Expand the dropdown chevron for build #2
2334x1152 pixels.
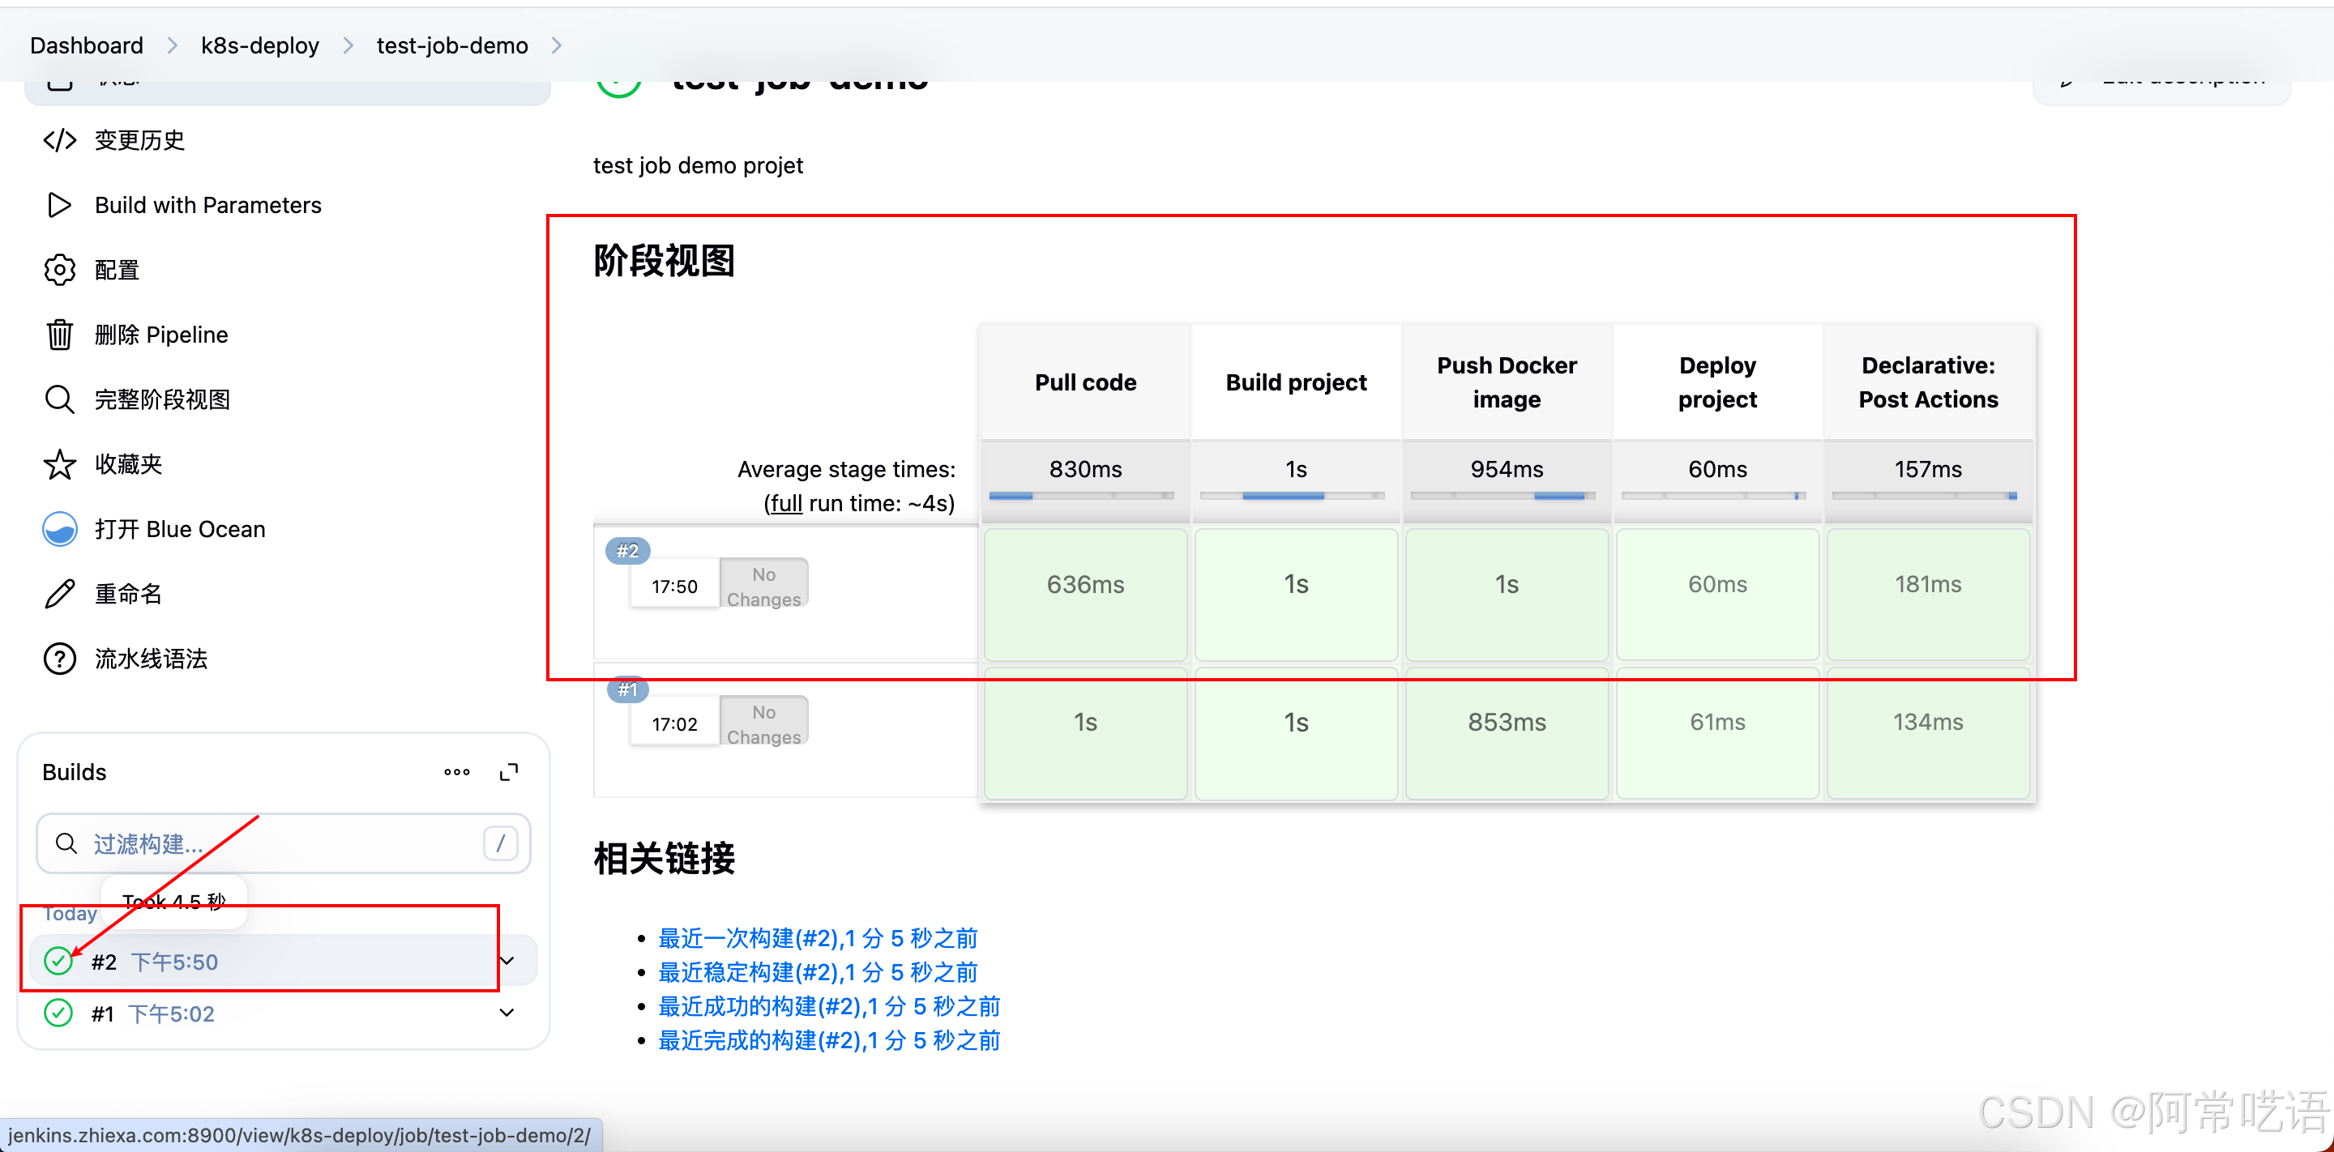[x=507, y=961]
